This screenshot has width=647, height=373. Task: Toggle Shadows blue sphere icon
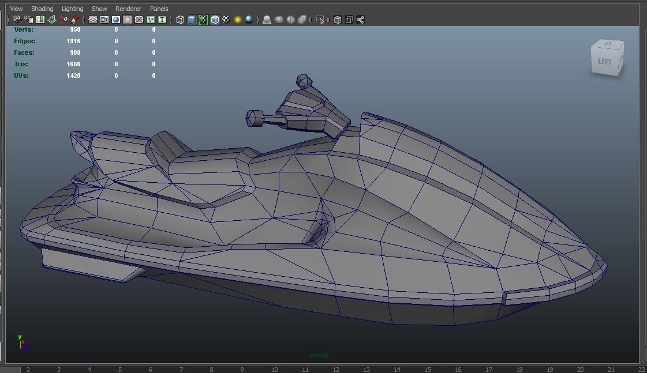249,20
